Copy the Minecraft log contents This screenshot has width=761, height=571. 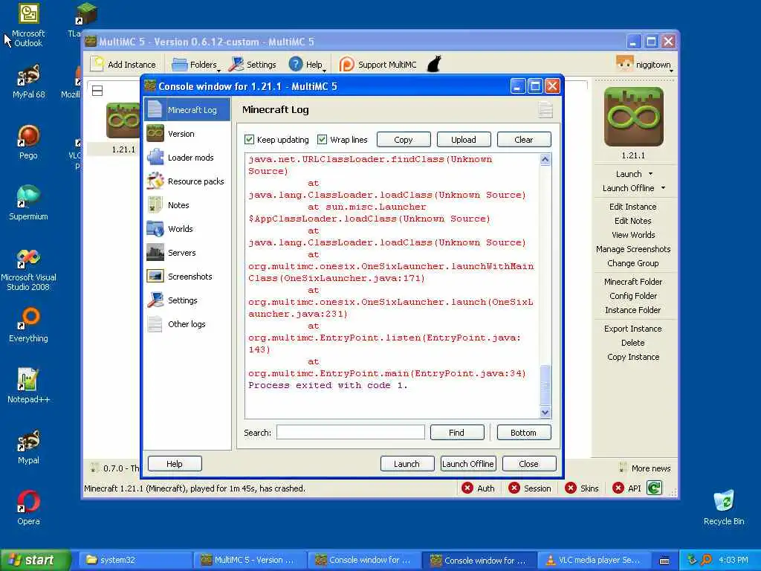click(404, 139)
